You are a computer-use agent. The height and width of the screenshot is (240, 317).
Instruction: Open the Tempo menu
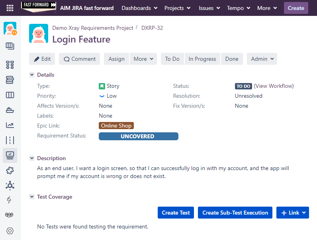coord(239,8)
